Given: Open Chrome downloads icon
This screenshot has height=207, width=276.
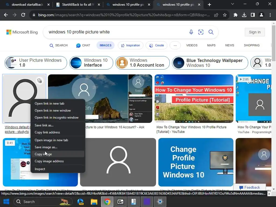Looking at the screenshot, I should pyautogui.click(x=244, y=15).
